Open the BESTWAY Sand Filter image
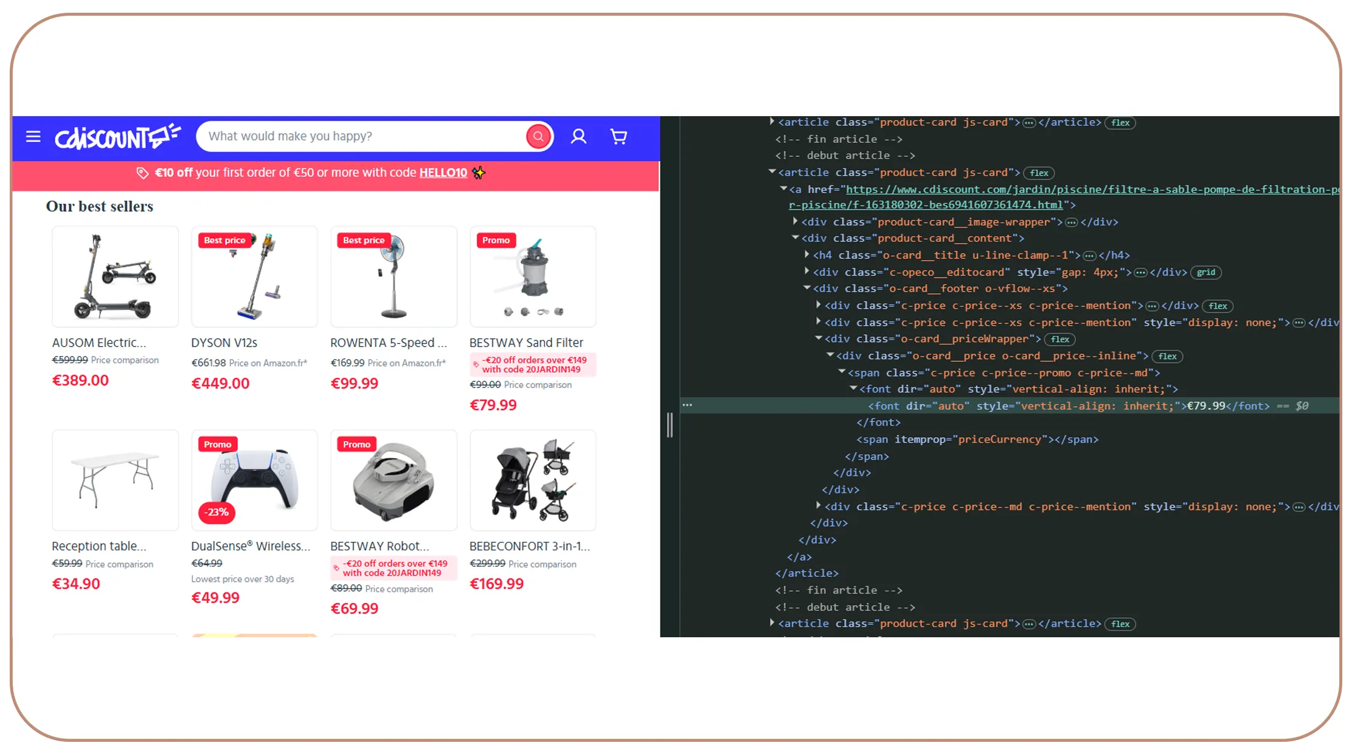Image resolution: width=1352 pixels, height=754 pixels. coord(533,277)
